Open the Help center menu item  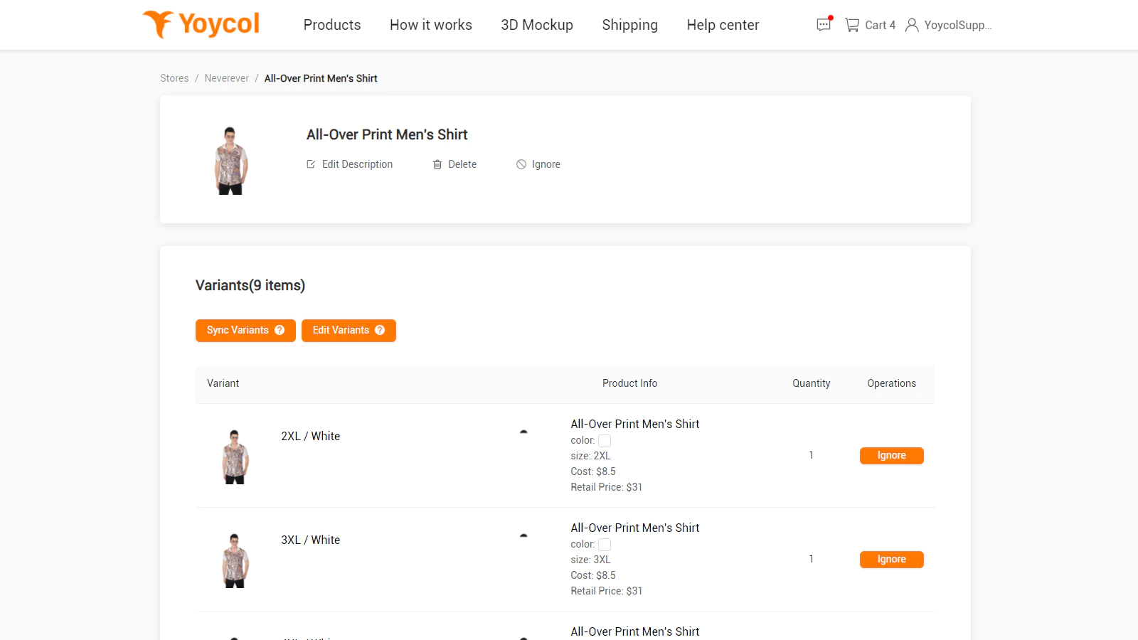tap(723, 25)
